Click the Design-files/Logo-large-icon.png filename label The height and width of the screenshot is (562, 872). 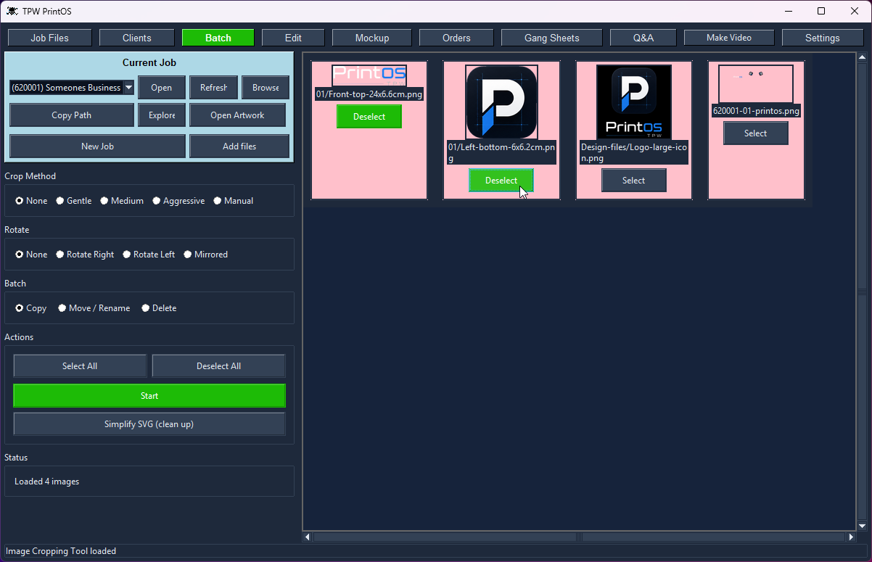pyautogui.click(x=633, y=152)
